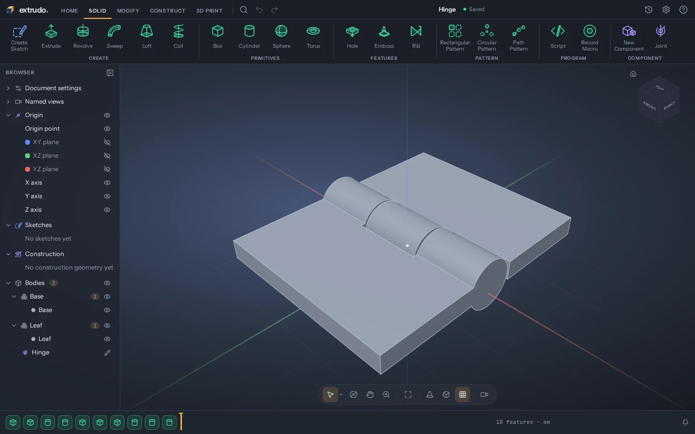Image resolution: width=695 pixels, height=434 pixels.
Task: Show the XY plane
Action: [107, 142]
